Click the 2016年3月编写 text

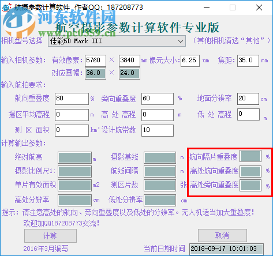tap(46, 249)
